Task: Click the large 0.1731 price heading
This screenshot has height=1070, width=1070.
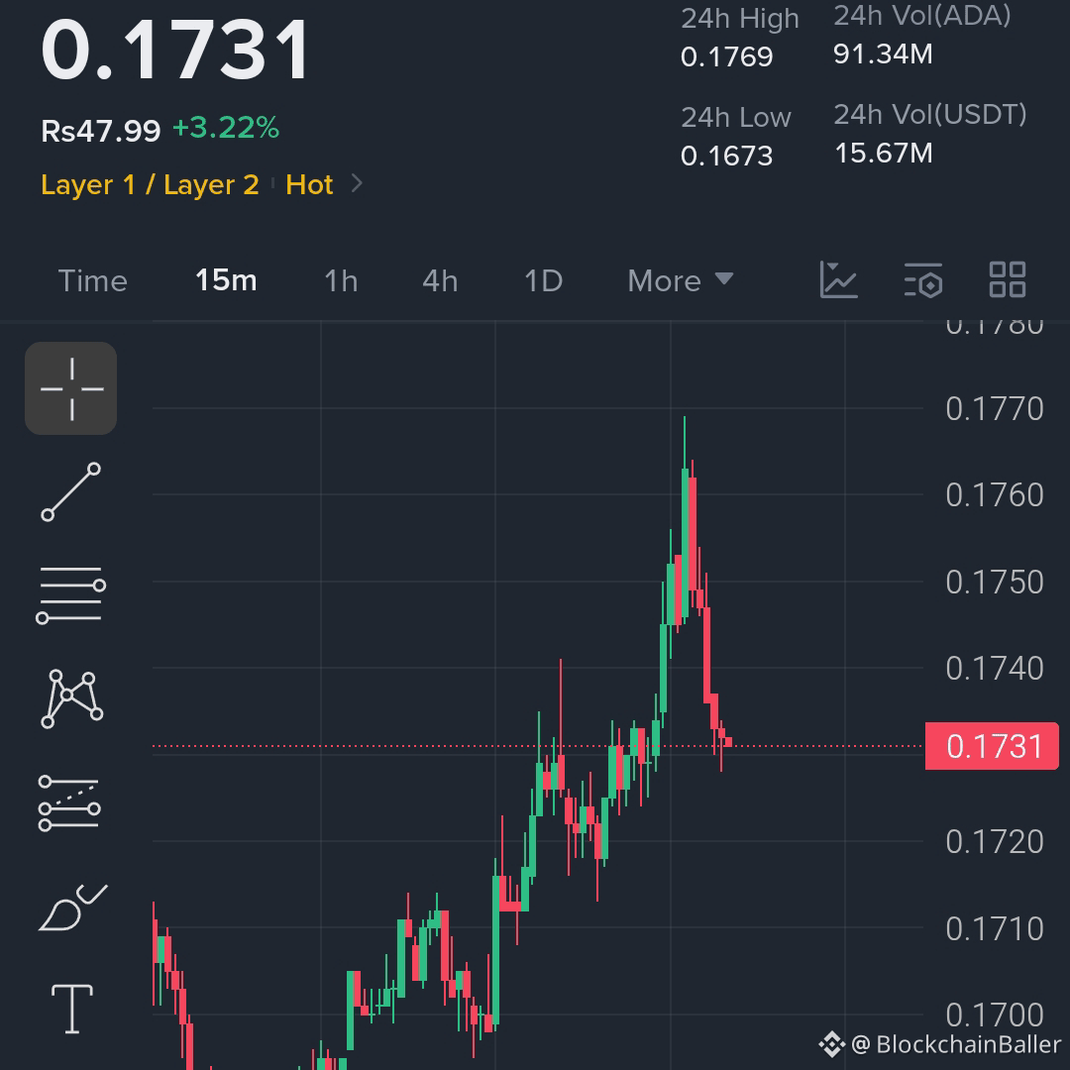Action: (175, 50)
